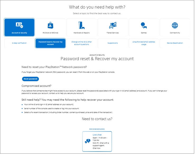Click the 'Open - 11:00 AM - 7:30 PM' hours text
This screenshot has height=155, width=195.
pos(100,139)
